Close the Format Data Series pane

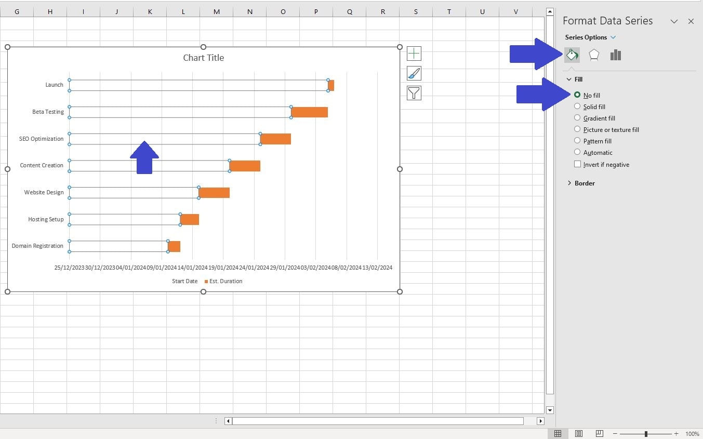click(x=691, y=21)
